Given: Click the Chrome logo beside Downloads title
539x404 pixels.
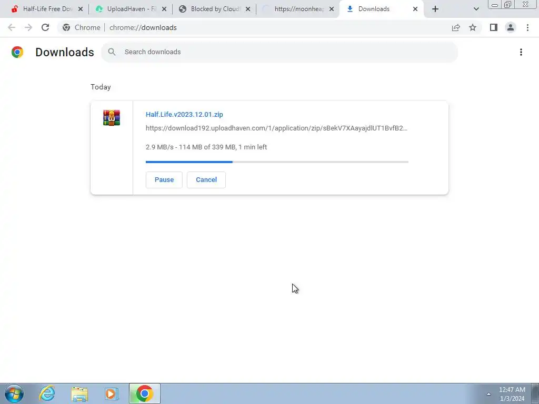Looking at the screenshot, I should point(17,52).
